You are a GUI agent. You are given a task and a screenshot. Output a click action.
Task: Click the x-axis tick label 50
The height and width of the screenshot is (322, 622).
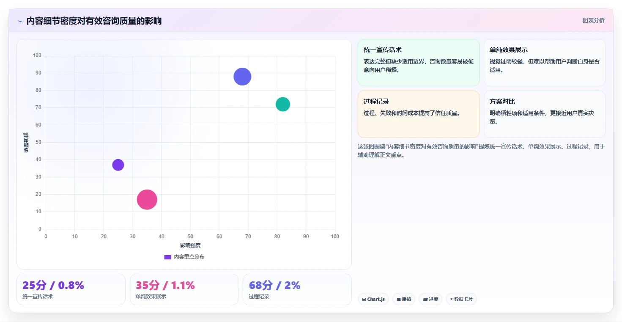click(190, 237)
